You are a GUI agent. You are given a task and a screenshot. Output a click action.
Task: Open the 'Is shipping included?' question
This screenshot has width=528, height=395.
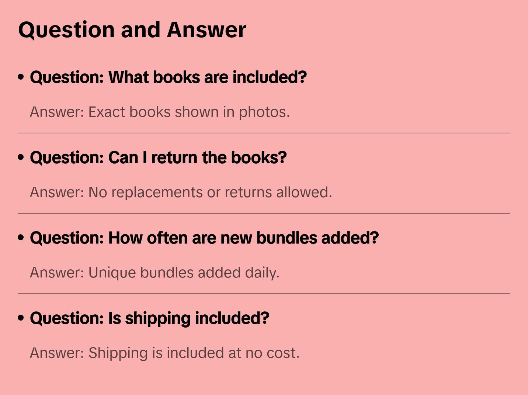click(x=149, y=318)
